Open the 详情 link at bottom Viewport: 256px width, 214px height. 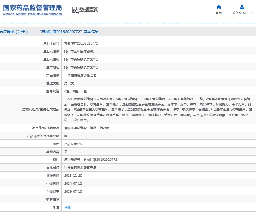pos(67,207)
